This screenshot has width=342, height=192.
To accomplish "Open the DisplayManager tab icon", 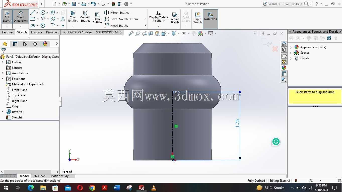I will tap(45, 44).
